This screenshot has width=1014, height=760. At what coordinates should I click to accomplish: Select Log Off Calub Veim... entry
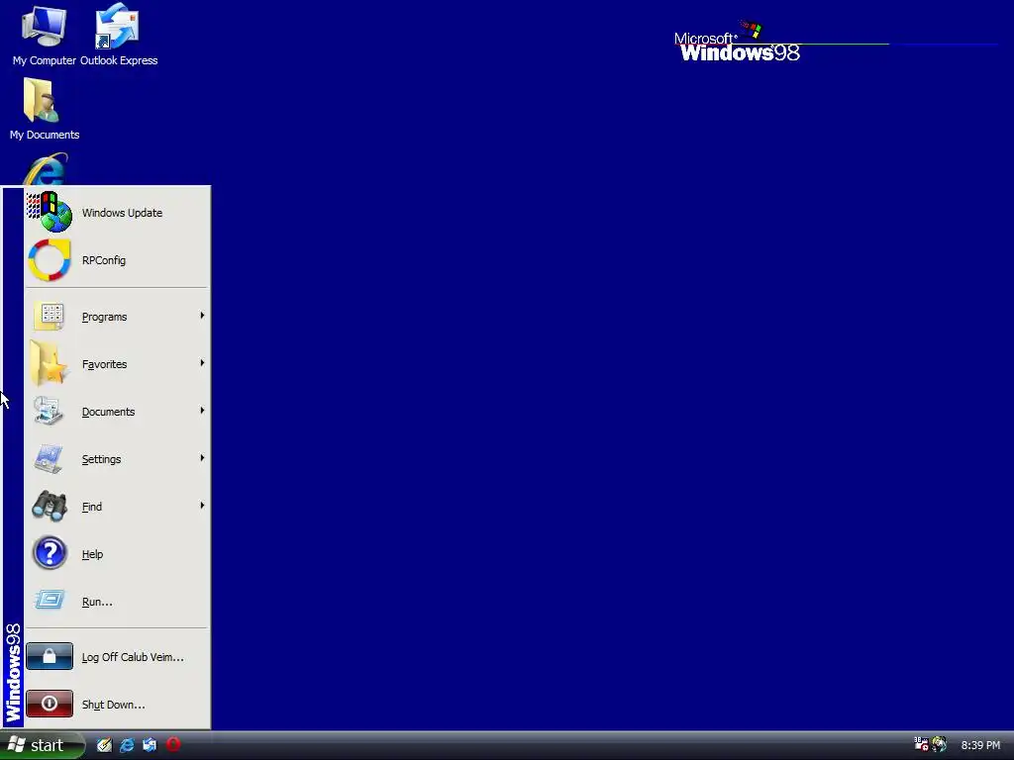coord(117,657)
